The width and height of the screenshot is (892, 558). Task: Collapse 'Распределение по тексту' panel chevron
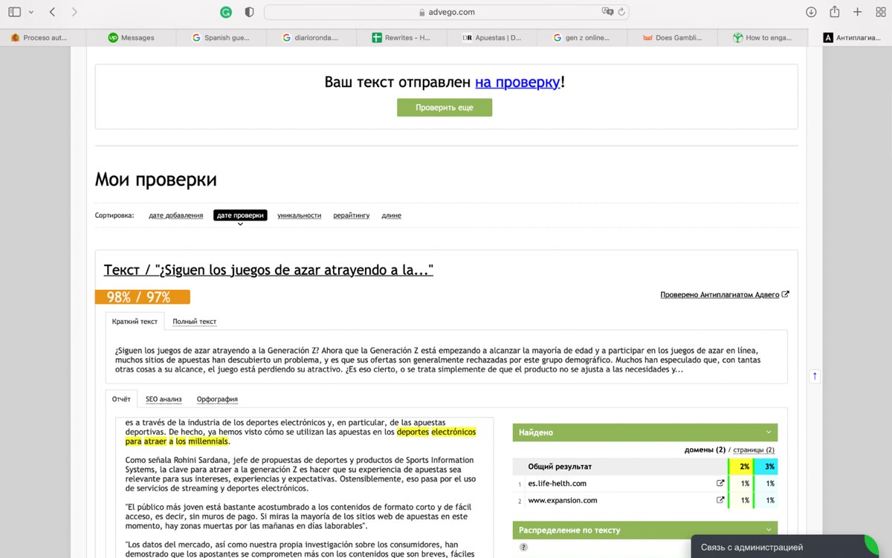[x=769, y=531]
